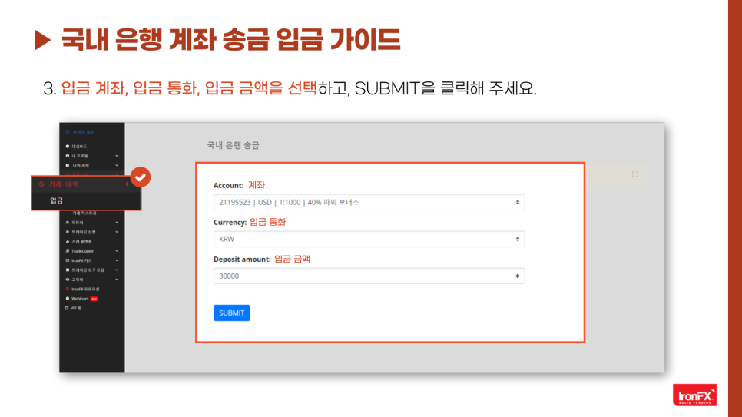The height and width of the screenshot is (417, 742).
Task: Collapse the 거래 내역 menu arrow
Action: 126,184
